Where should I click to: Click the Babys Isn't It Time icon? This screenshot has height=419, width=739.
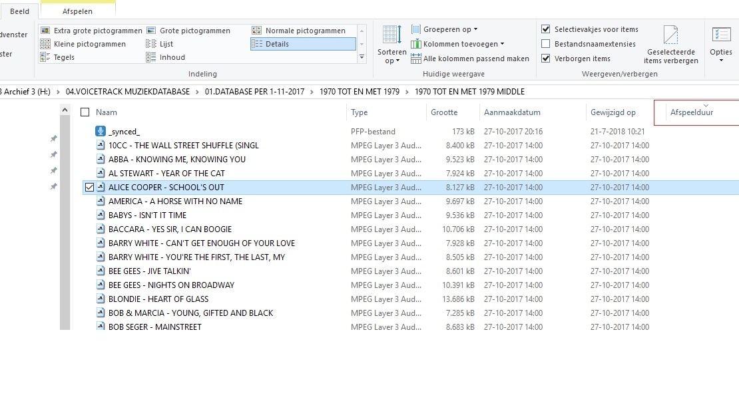coord(101,215)
